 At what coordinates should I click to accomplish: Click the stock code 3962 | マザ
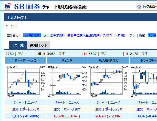pos(56,54)
